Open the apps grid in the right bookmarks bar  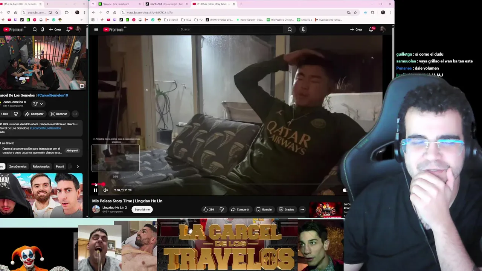[x=94, y=20]
